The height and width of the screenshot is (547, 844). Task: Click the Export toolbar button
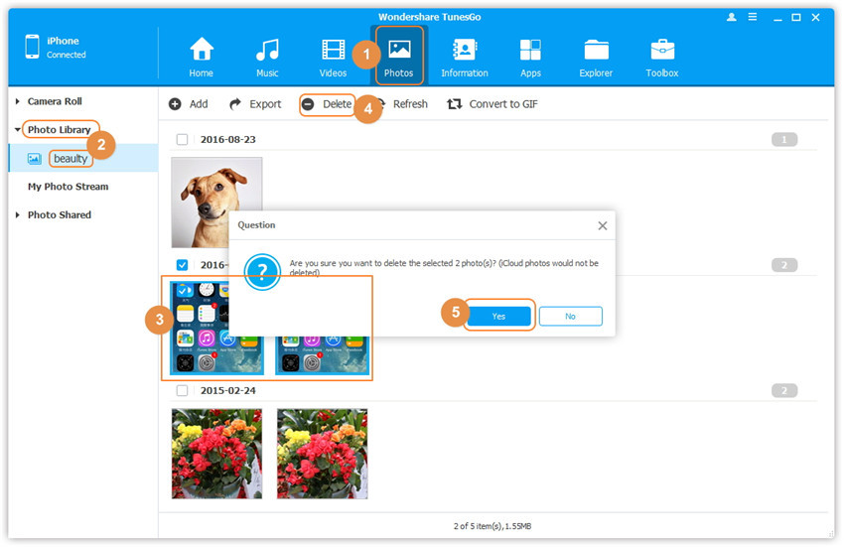tap(255, 104)
